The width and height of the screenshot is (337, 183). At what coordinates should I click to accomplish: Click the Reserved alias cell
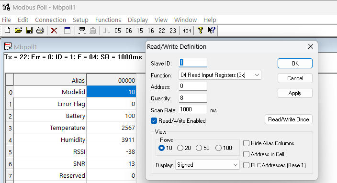point(50,175)
